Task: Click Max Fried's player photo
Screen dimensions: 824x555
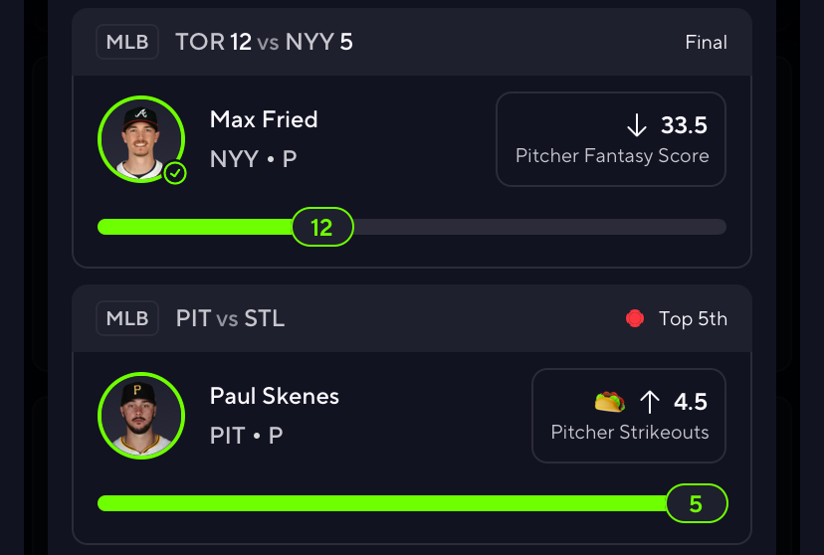Action: point(141,139)
